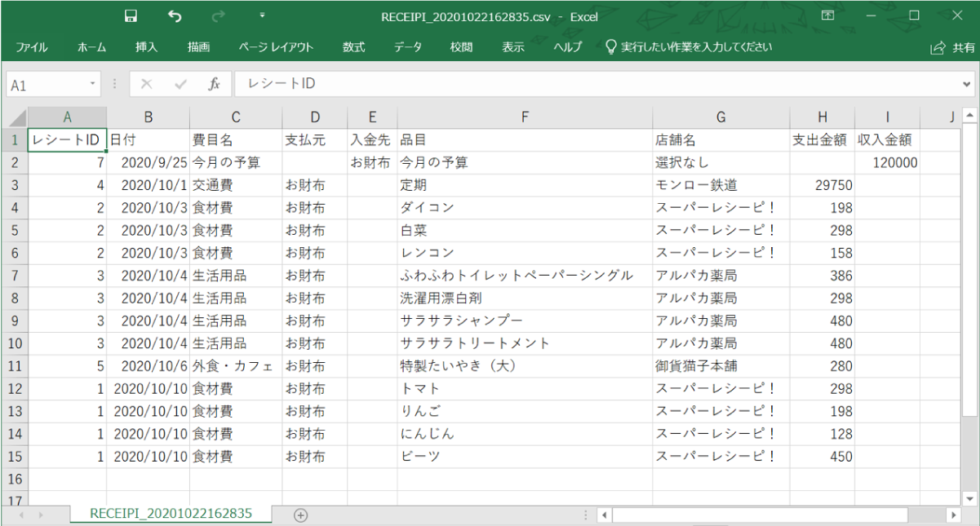Viewport: 980px width, 526px height.
Task: Click the Undo arrow icon
Action: (175, 16)
